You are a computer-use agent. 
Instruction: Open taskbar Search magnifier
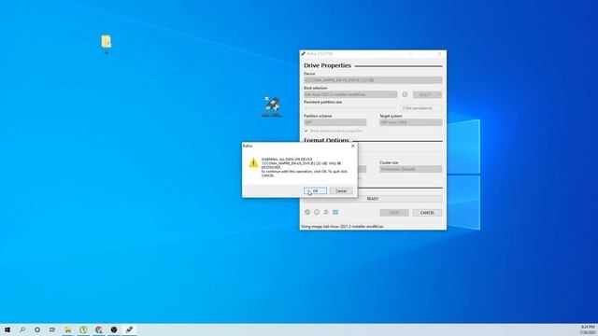[x=22, y=329]
